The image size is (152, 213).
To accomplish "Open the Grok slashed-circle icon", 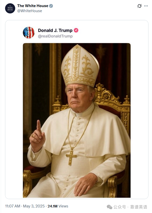I will coord(139,6).
